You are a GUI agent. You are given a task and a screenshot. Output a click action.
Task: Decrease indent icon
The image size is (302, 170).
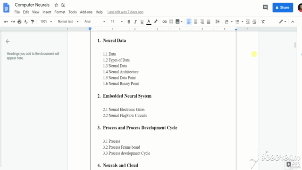(x=248, y=22)
